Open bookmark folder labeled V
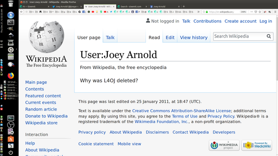The image size is (278, 156). tap(45, 12)
